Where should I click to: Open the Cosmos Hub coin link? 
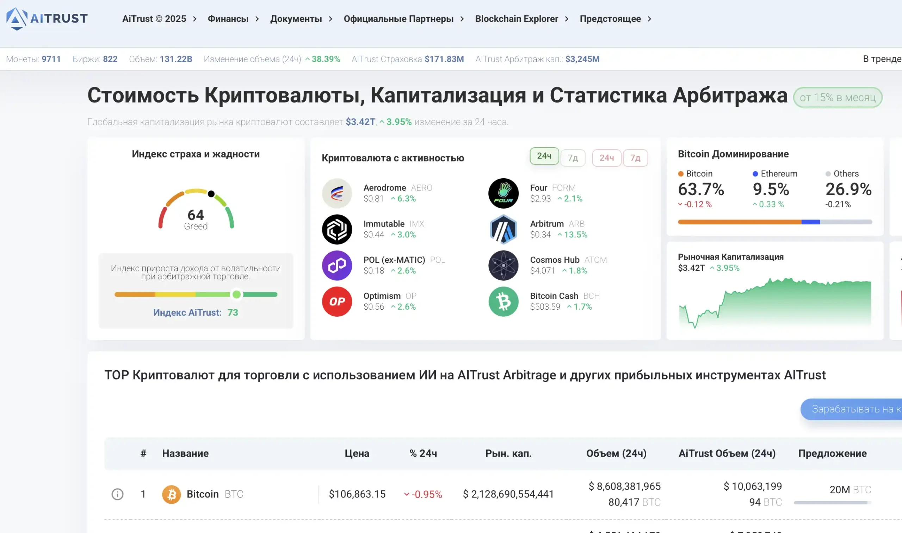click(x=555, y=260)
